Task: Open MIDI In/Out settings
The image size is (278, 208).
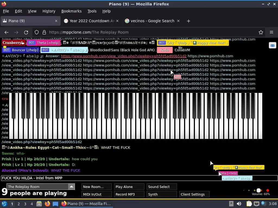Action: (x=97, y=194)
